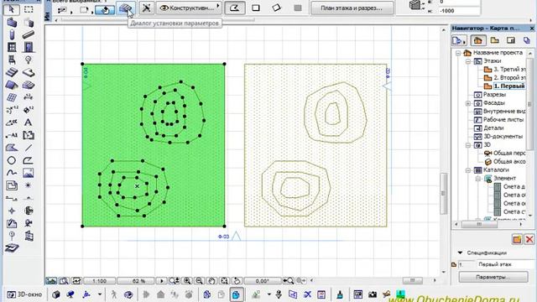Choose the Label A1 tool
This screenshot has height=302, width=537.
coord(12,135)
